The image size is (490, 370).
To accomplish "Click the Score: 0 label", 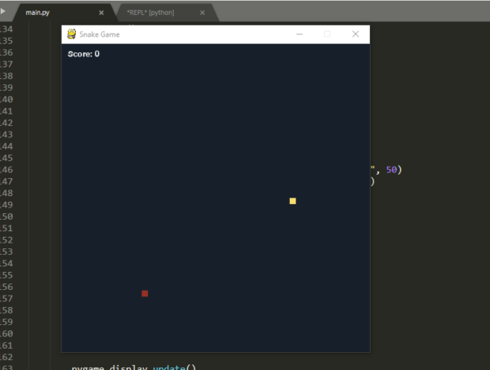I will (83, 54).
